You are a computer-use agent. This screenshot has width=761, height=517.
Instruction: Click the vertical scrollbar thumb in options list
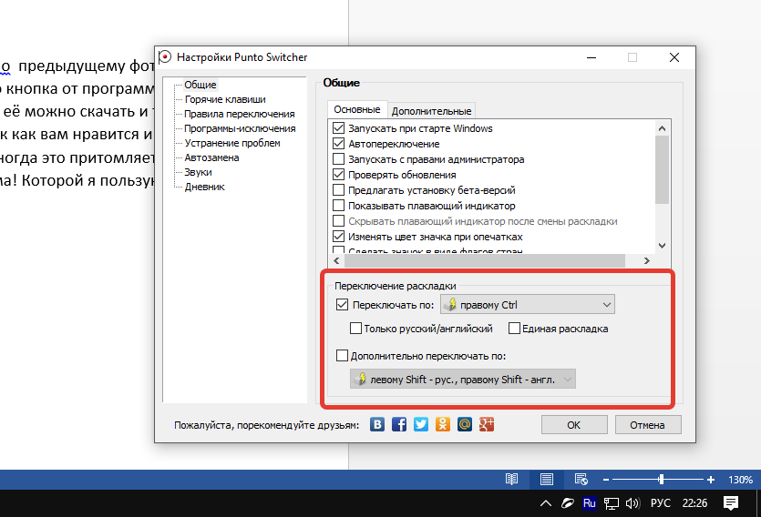point(662,169)
